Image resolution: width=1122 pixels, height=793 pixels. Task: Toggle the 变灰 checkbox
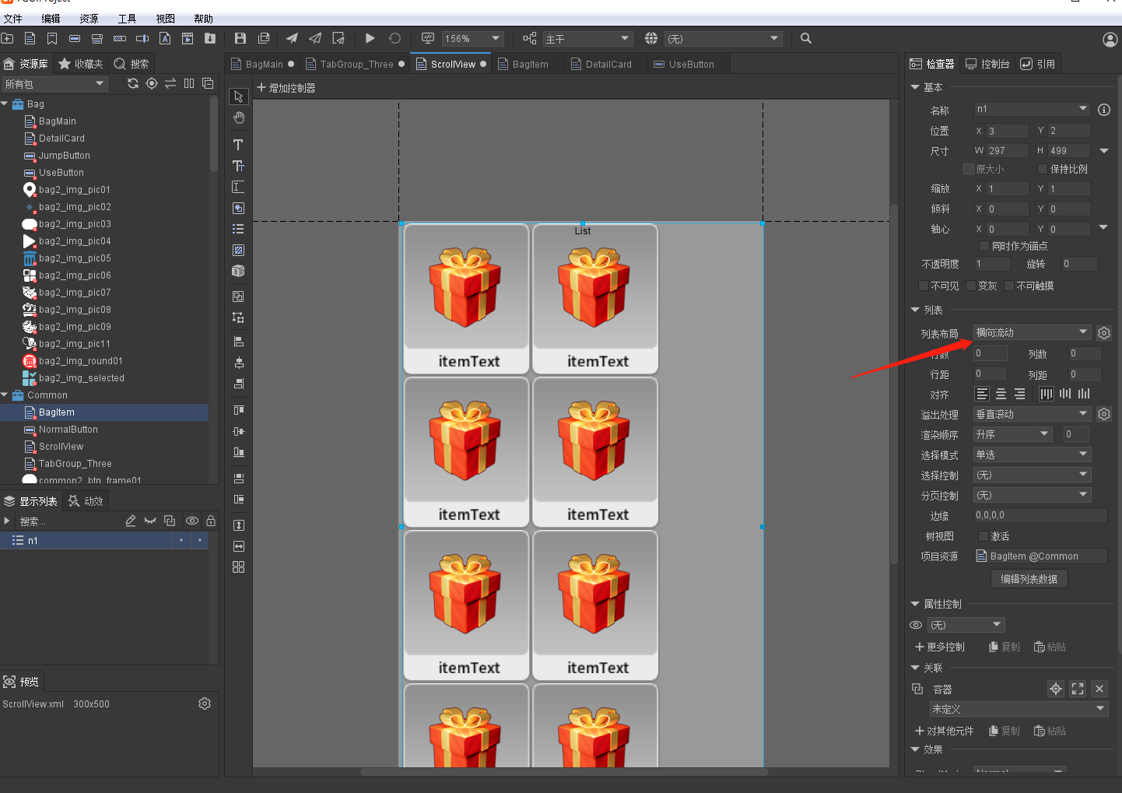coord(971,286)
